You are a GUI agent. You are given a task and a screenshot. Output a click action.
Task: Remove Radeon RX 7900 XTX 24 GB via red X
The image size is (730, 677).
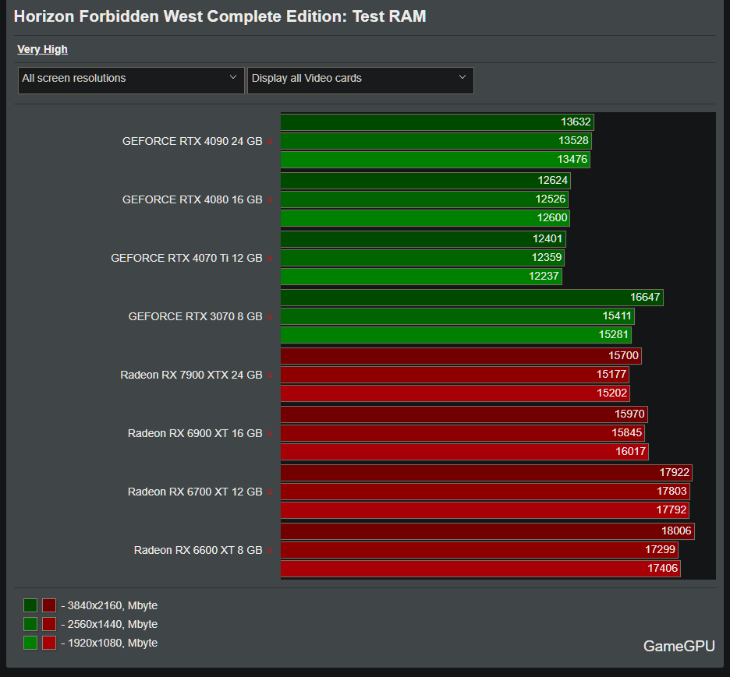(x=270, y=376)
